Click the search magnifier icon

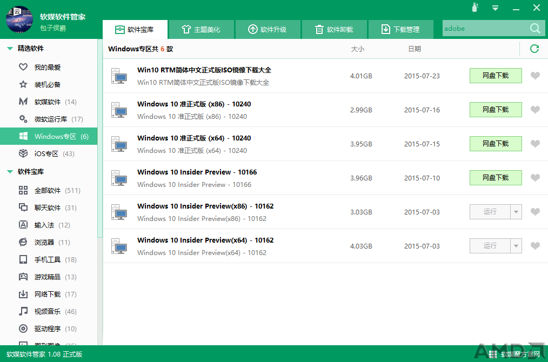click(x=534, y=28)
